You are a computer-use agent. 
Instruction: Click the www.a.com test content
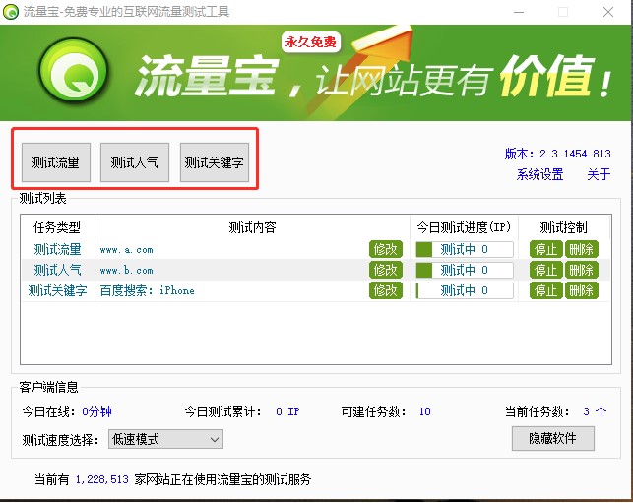126,250
